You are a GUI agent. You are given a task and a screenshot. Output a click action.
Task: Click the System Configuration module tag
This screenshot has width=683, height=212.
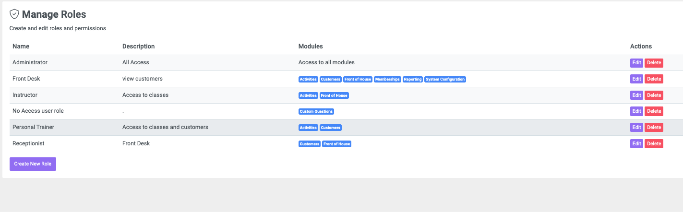coord(445,79)
